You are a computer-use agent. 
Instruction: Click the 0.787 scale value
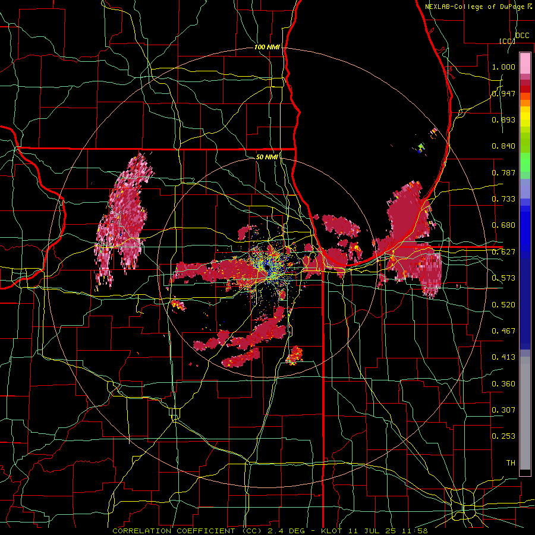(x=503, y=172)
